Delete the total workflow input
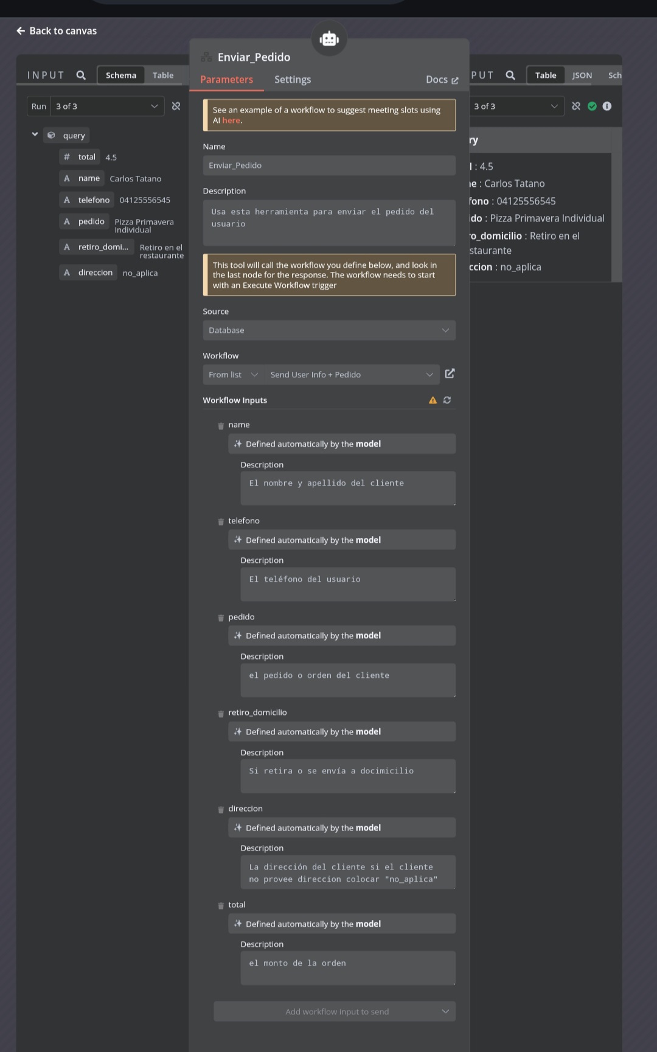657x1052 pixels. coord(221,906)
